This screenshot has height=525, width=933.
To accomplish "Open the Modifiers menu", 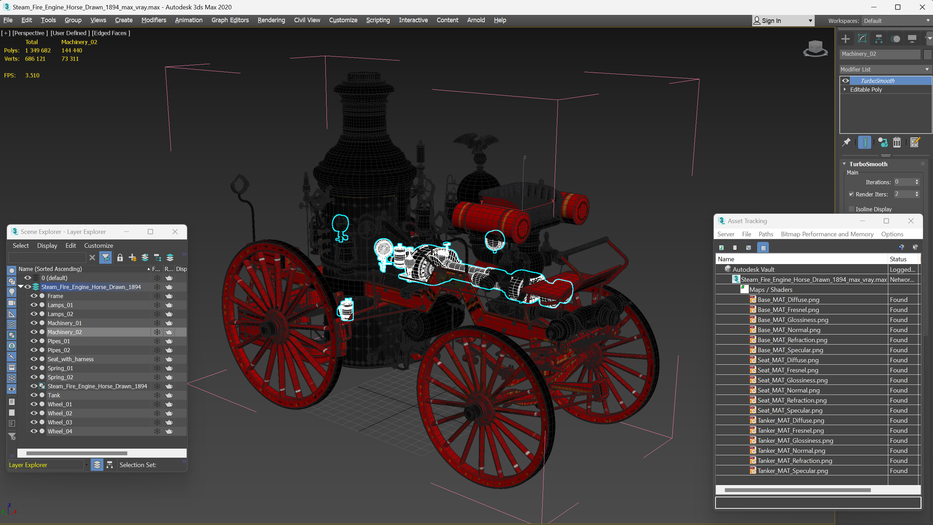I will pyautogui.click(x=154, y=20).
